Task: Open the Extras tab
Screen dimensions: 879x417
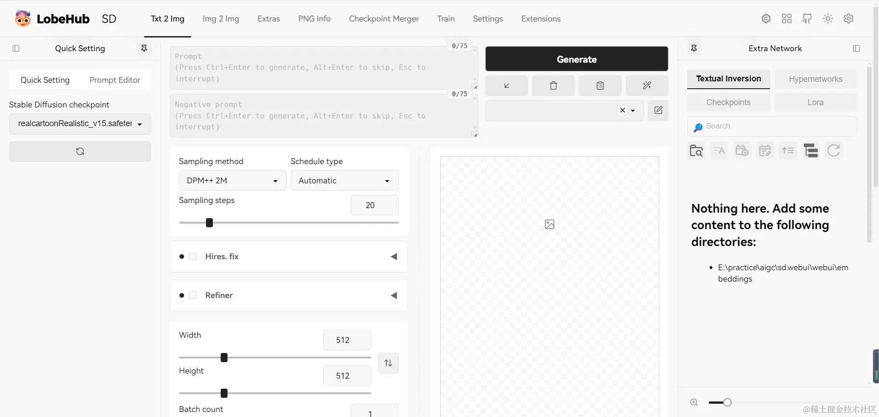Action: (x=269, y=19)
